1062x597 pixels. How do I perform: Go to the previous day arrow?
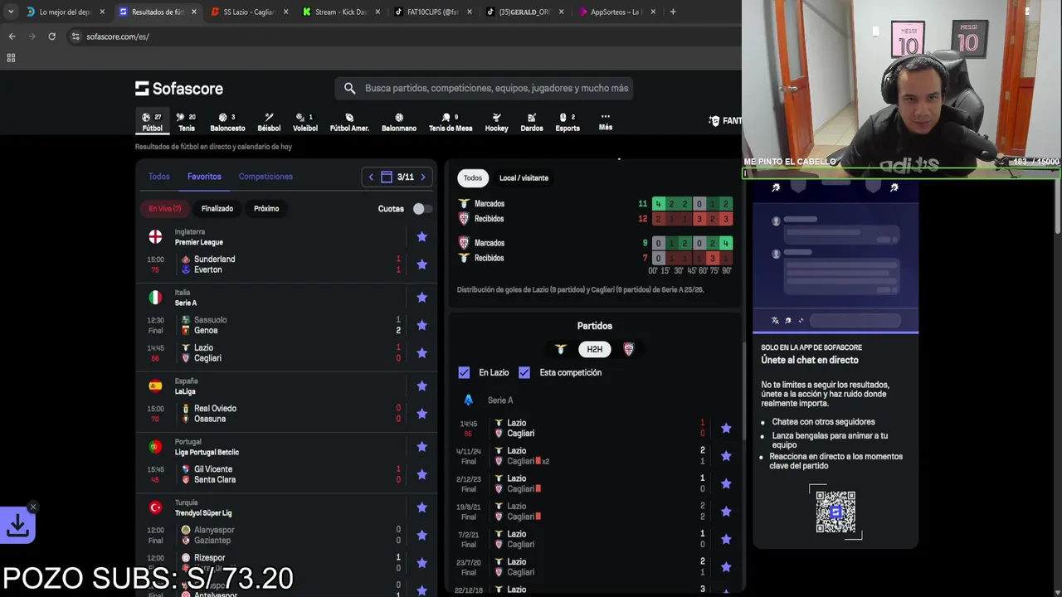pyautogui.click(x=371, y=177)
